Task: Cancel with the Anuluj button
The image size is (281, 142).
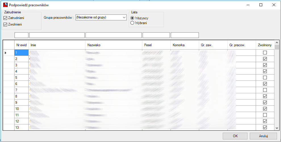Action: 263,136
